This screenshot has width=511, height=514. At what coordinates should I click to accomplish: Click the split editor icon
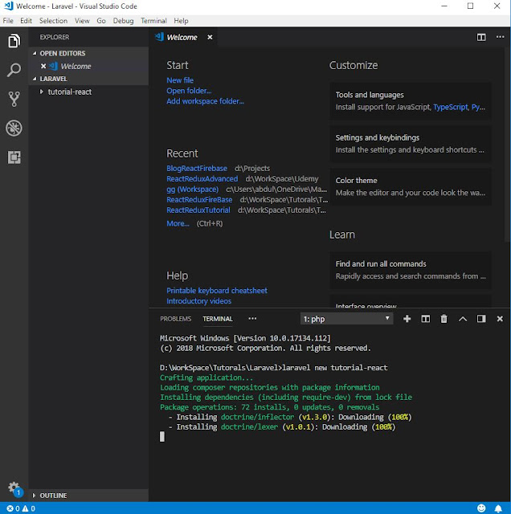pos(481,37)
